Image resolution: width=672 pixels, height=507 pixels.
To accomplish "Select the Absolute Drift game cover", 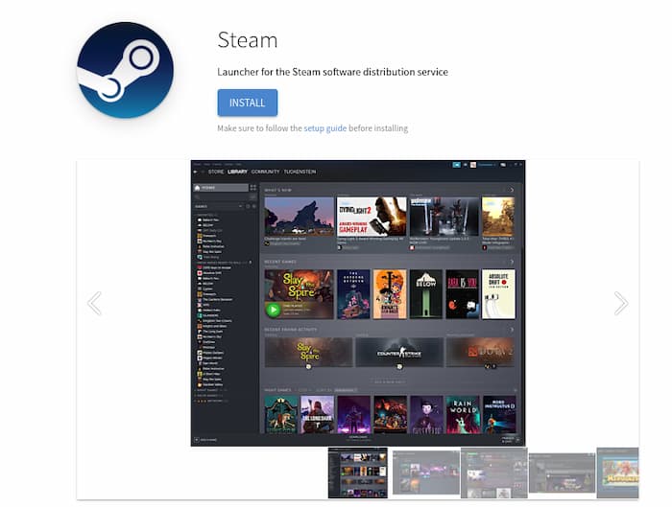I will 498,294.
